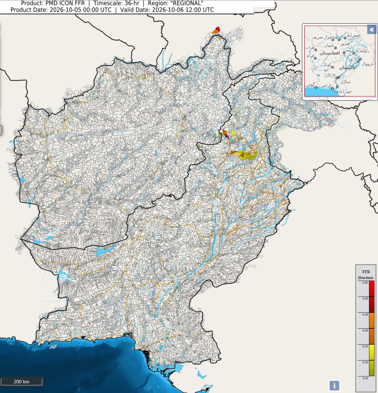The image size is (378, 393).
Task: Click the 'Region: "REGIONAL"' header text
Action: [x=176, y=3]
